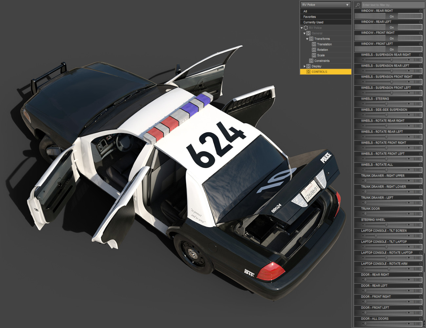Toggle WINDOW - REAR LEFT On switch

tap(388, 27)
